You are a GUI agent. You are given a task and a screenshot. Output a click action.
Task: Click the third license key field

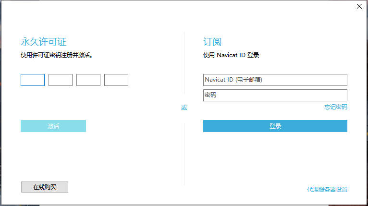coord(88,80)
